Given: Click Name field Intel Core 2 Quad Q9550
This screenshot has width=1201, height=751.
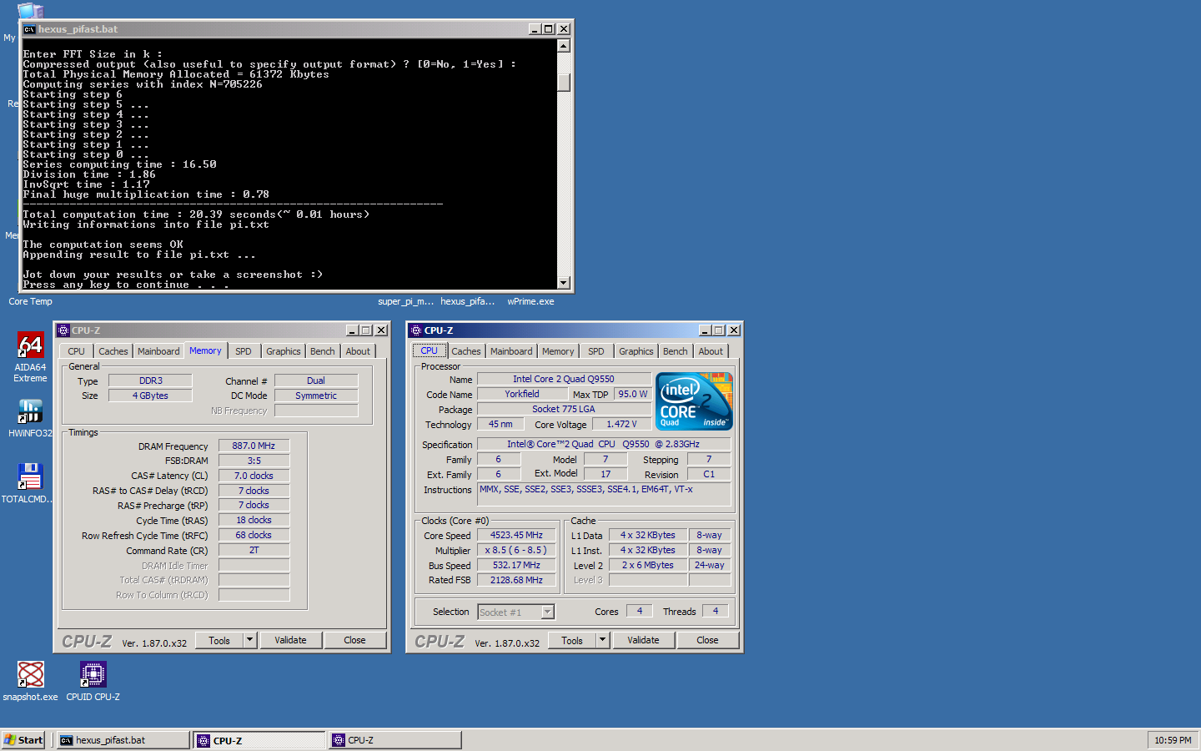Looking at the screenshot, I should tap(564, 379).
